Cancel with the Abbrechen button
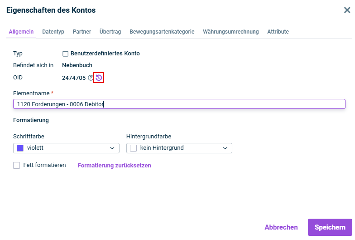This screenshot has width=355, height=240. 281,227
